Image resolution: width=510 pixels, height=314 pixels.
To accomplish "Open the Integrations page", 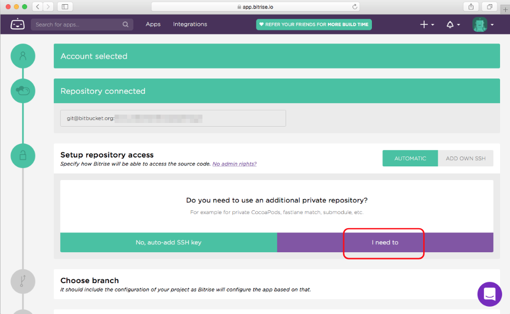I will pos(190,24).
